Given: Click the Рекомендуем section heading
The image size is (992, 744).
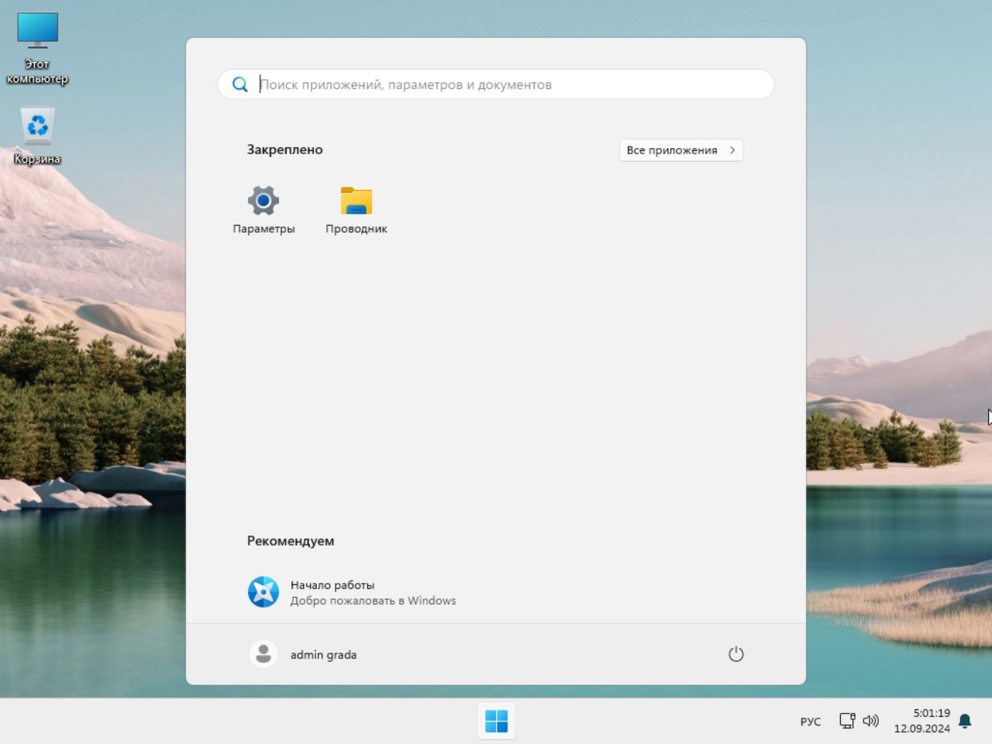Looking at the screenshot, I should [x=291, y=541].
